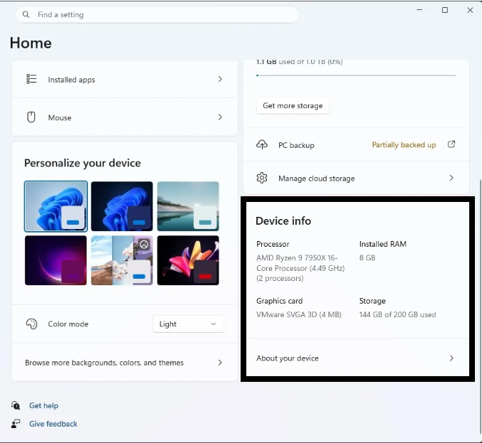Click the Installed apps list icon
482x443 pixels.
[x=31, y=80]
